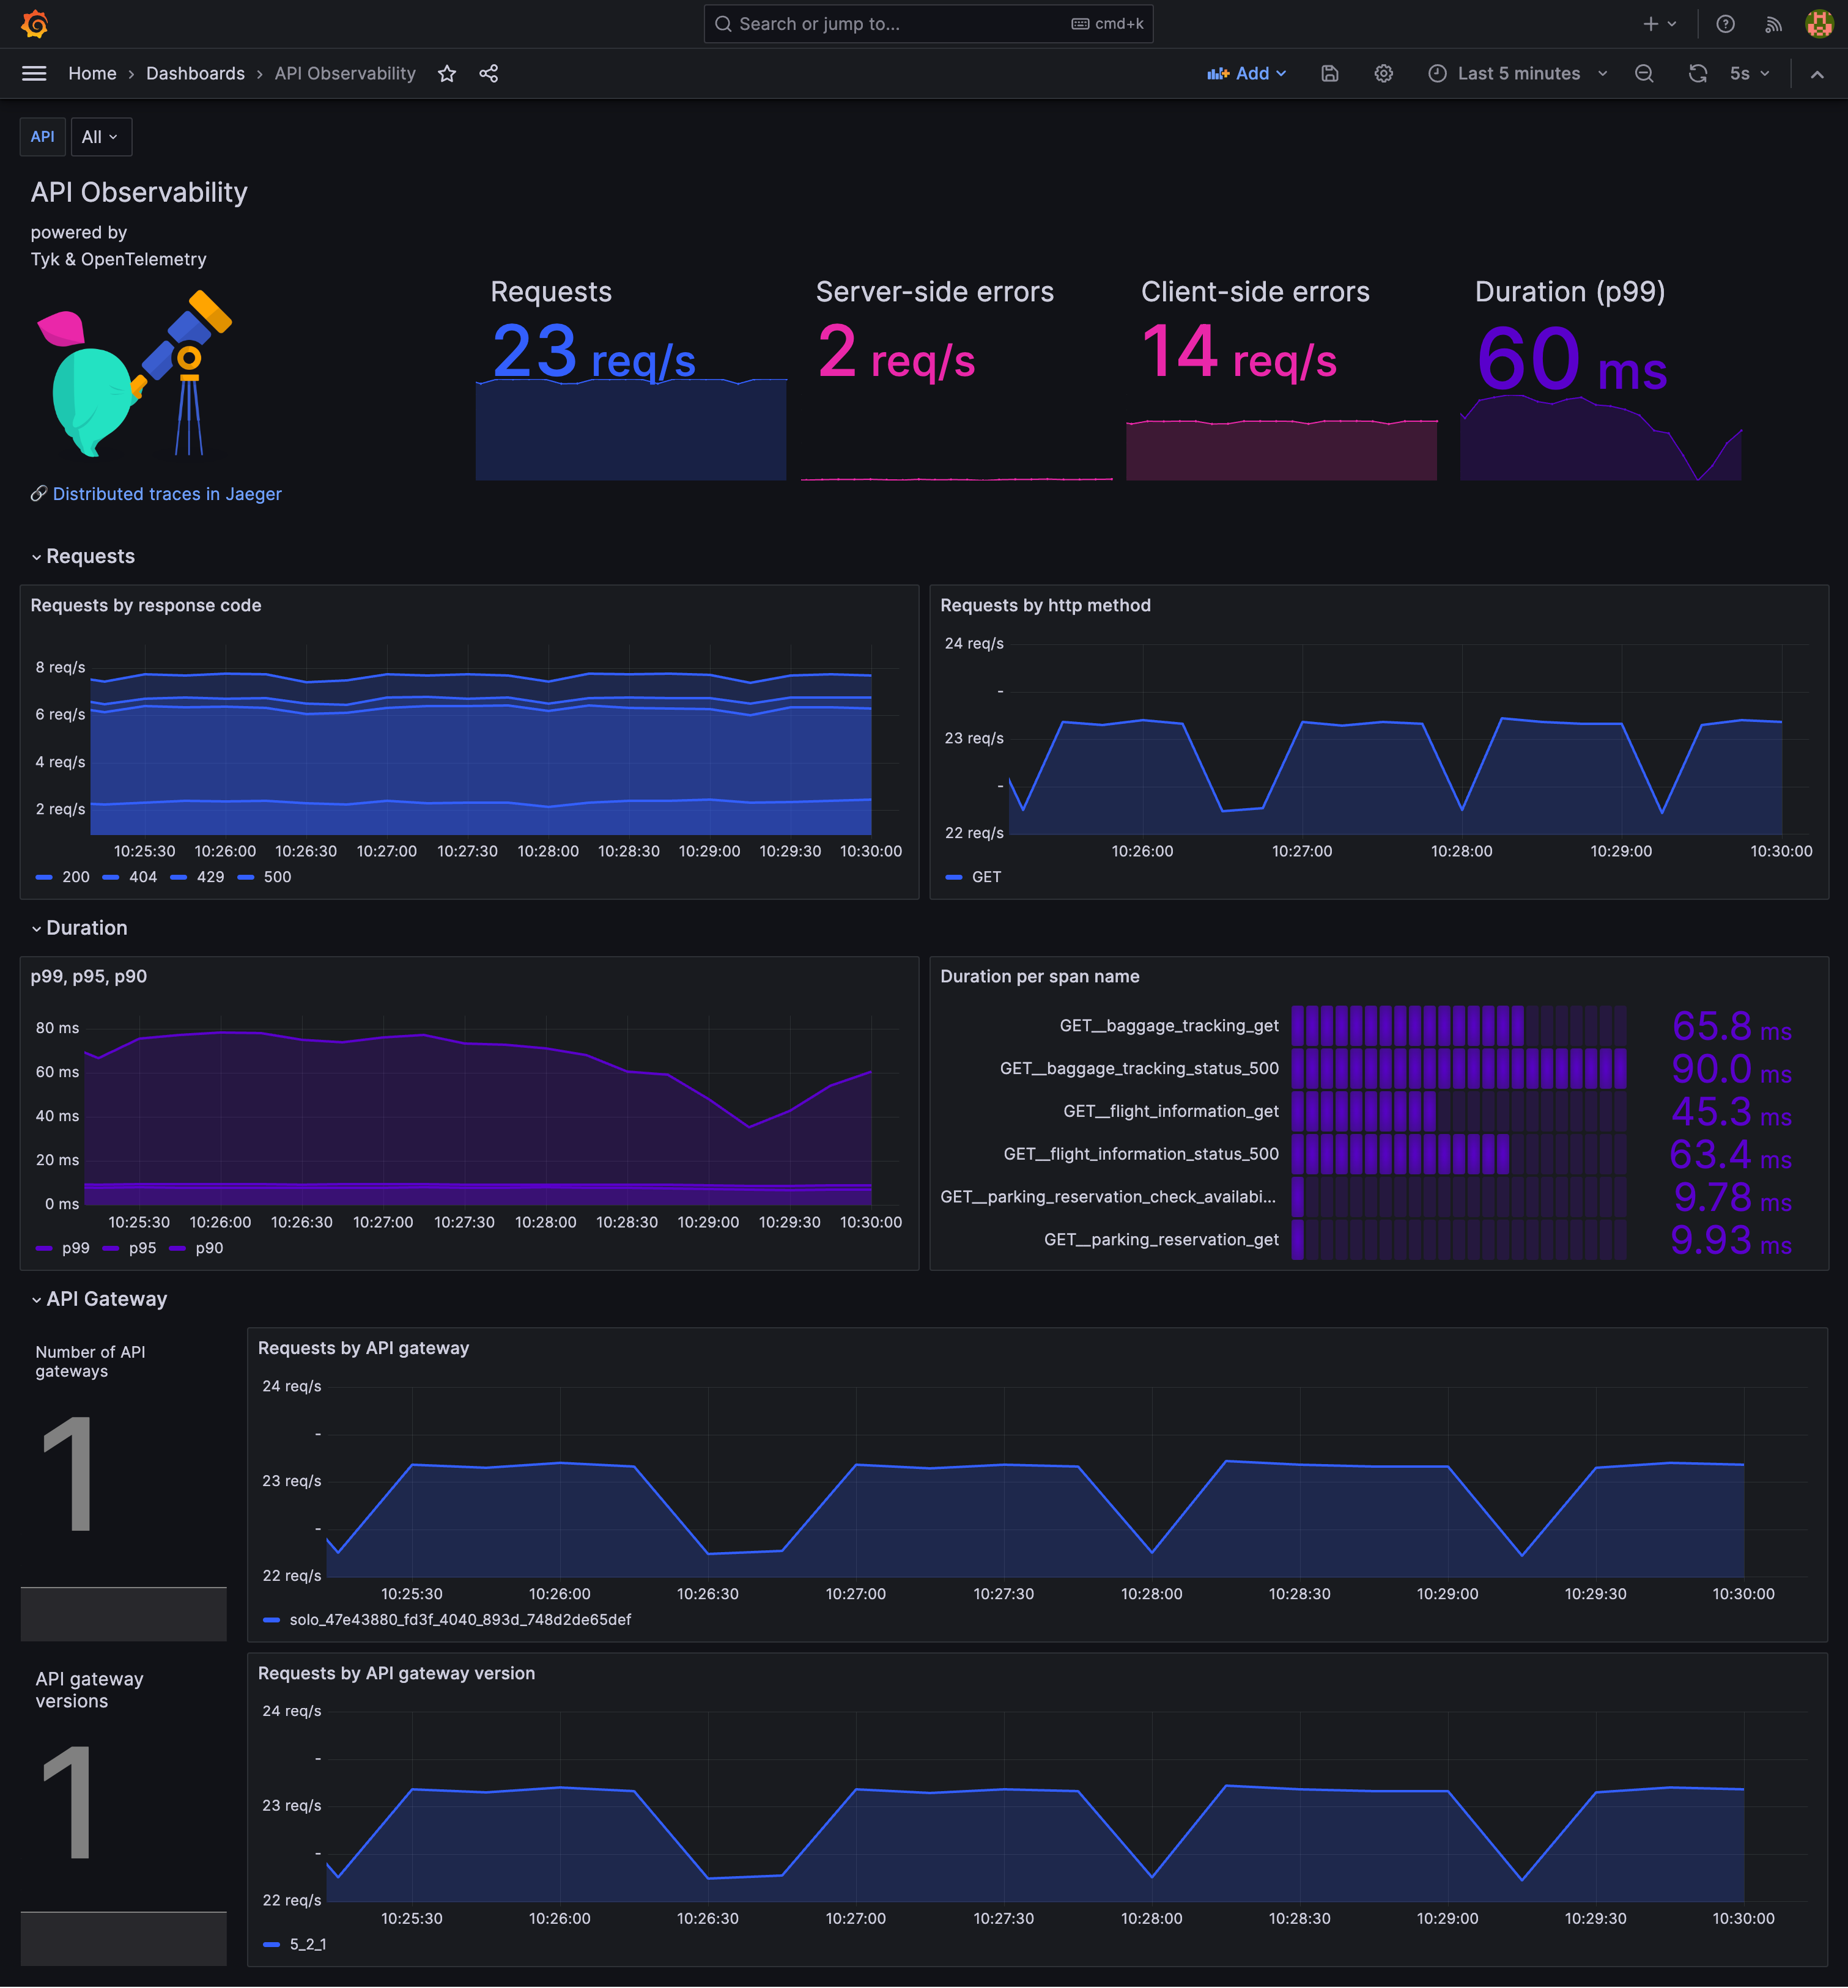Toggle the 5_2_1 version legend series

[307, 1944]
